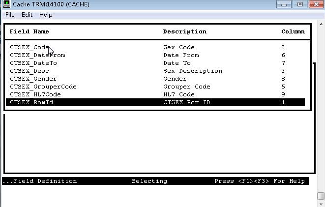Open the Help menu
Image resolution: width=325 pixels, height=207 pixels.
46,15
